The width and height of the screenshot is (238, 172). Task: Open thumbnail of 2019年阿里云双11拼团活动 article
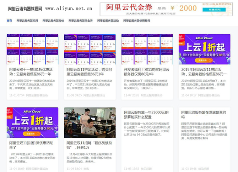click(x=205, y=49)
